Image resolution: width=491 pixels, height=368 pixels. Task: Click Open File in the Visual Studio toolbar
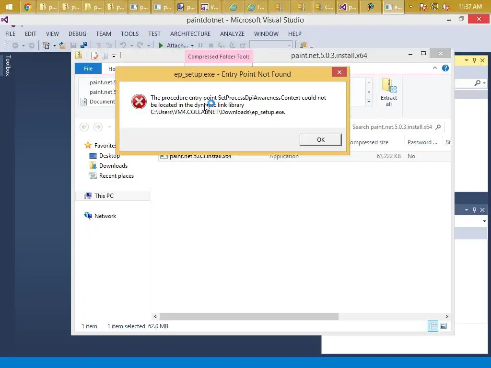pos(63,46)
